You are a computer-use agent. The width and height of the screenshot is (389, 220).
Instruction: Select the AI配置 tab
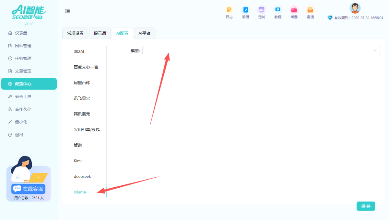(122, 33)
